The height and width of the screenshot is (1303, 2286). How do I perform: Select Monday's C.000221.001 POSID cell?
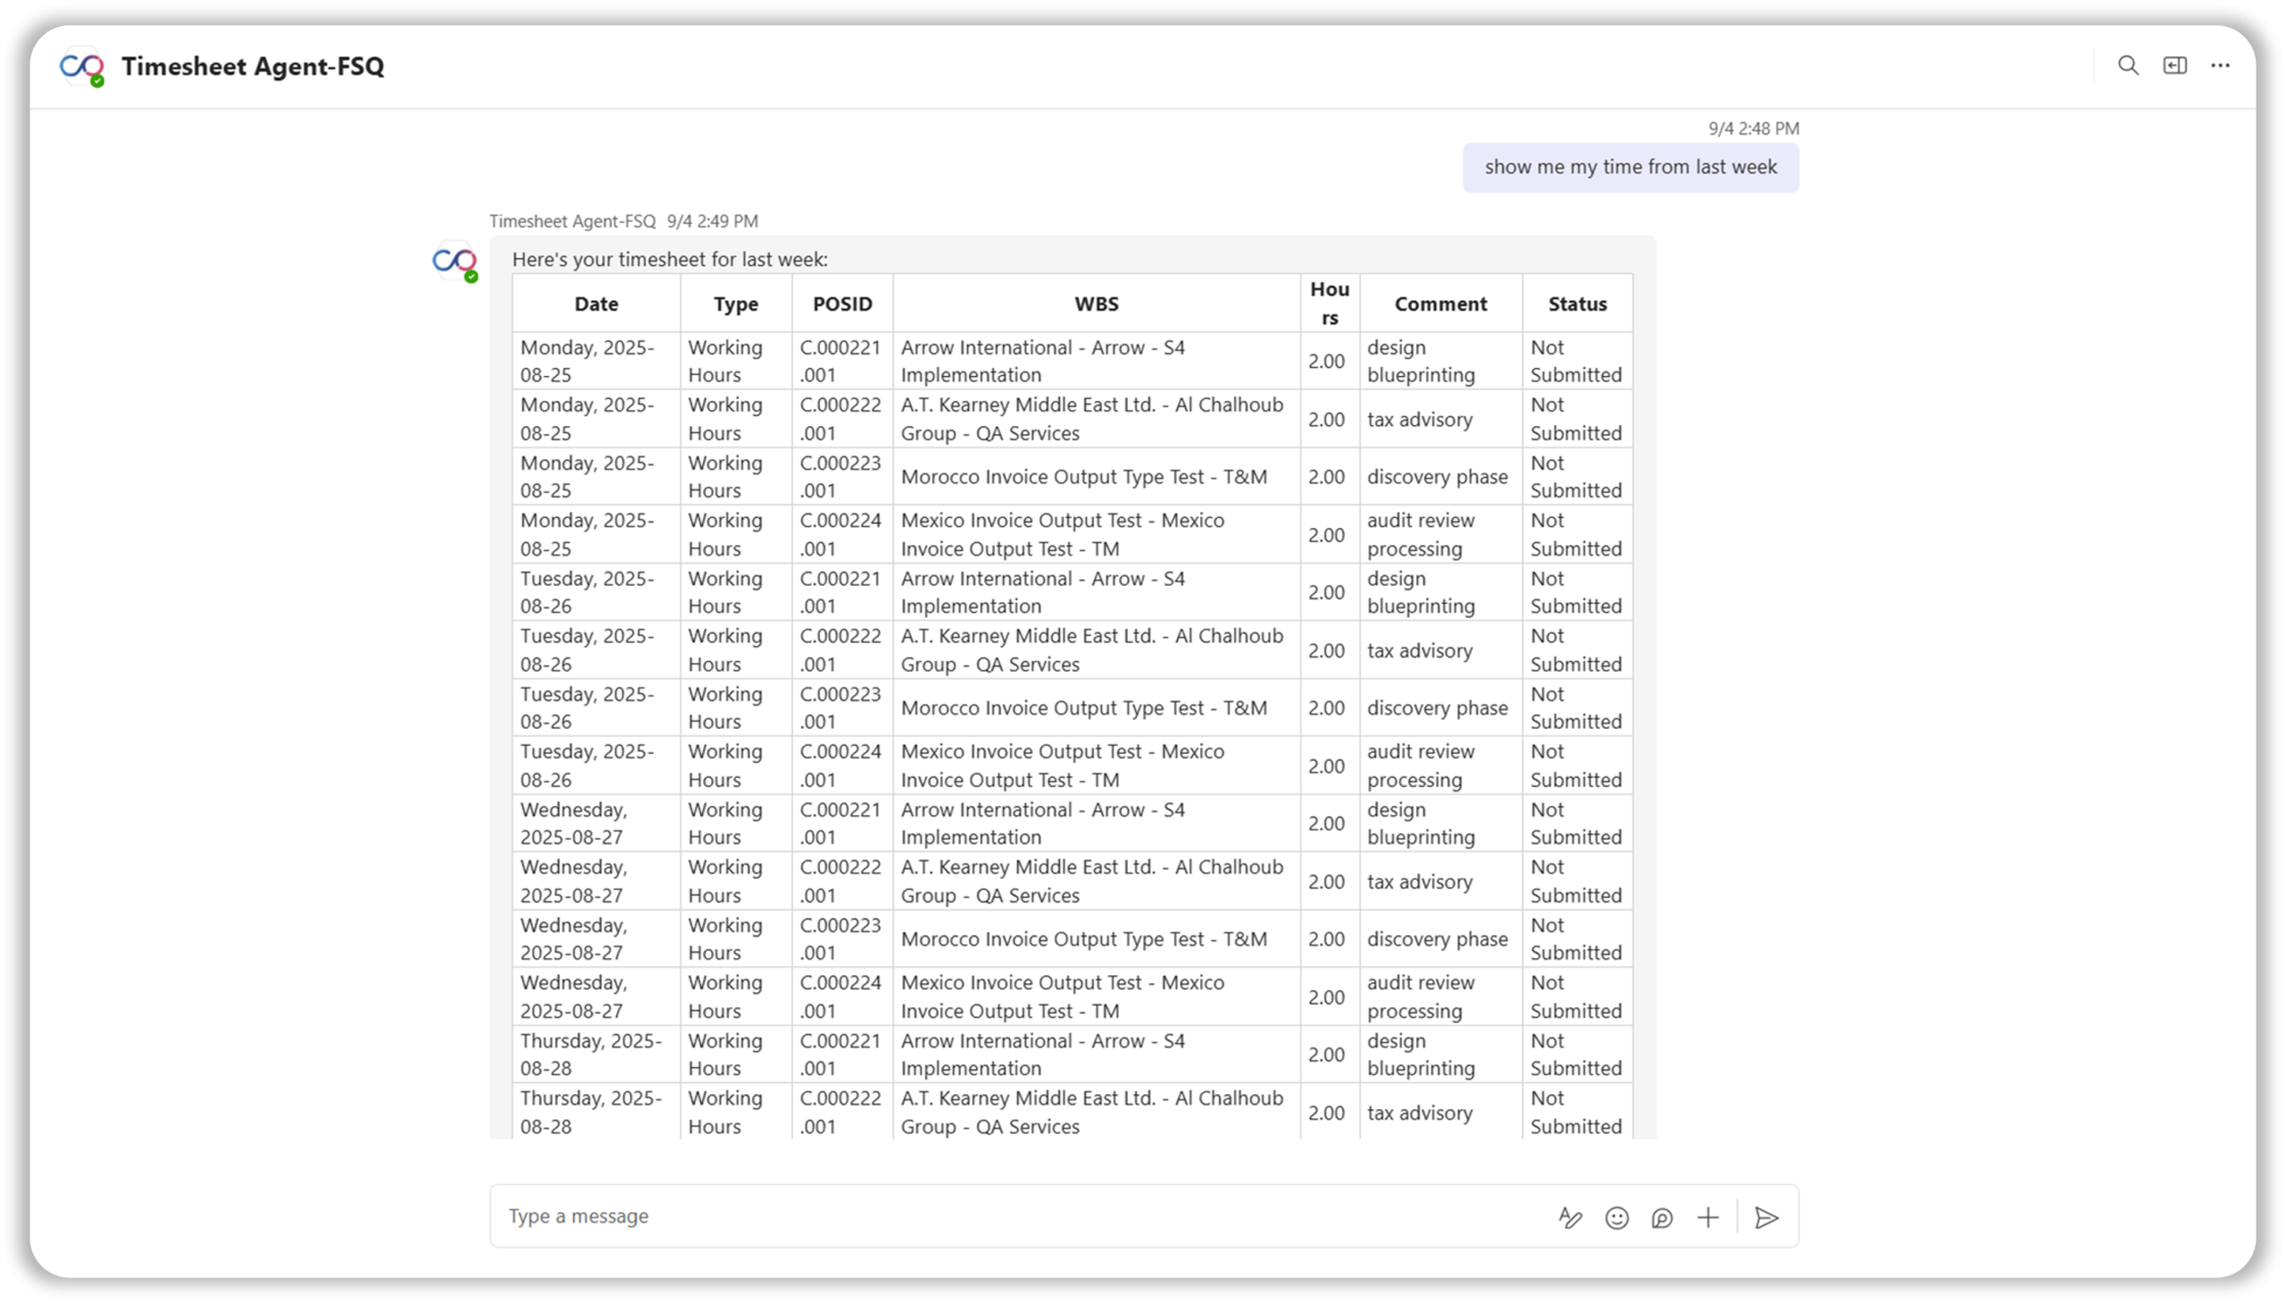[842, 361]
